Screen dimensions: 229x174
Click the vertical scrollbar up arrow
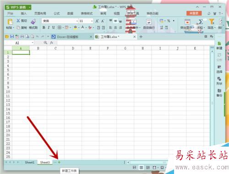212,52
